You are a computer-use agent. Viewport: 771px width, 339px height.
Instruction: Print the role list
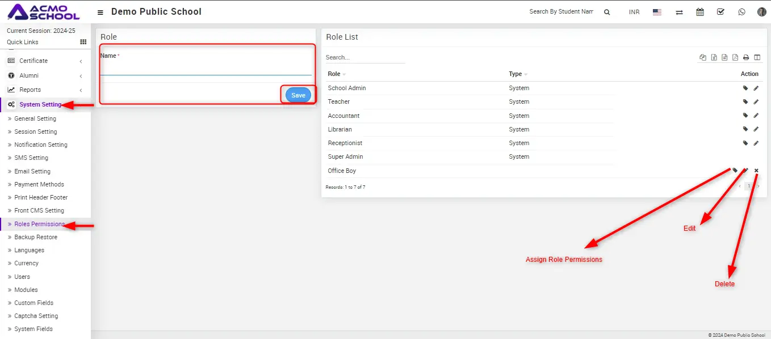[x=746, y=57]
